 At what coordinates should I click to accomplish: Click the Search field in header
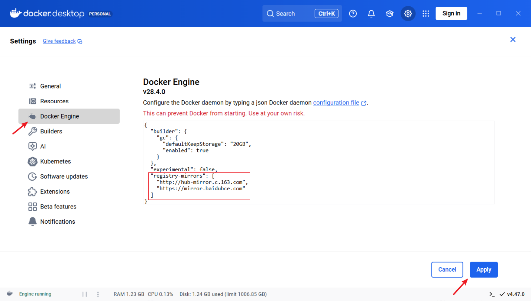302,13
